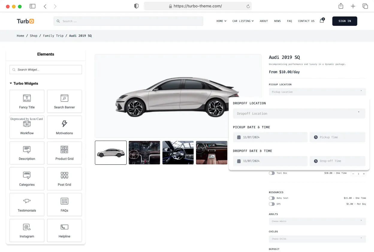Open the Choose Childs dropdown
Image resolution: width=374 pixels, height=252 pixels.
pyautogui.click(x=317, y=239)
